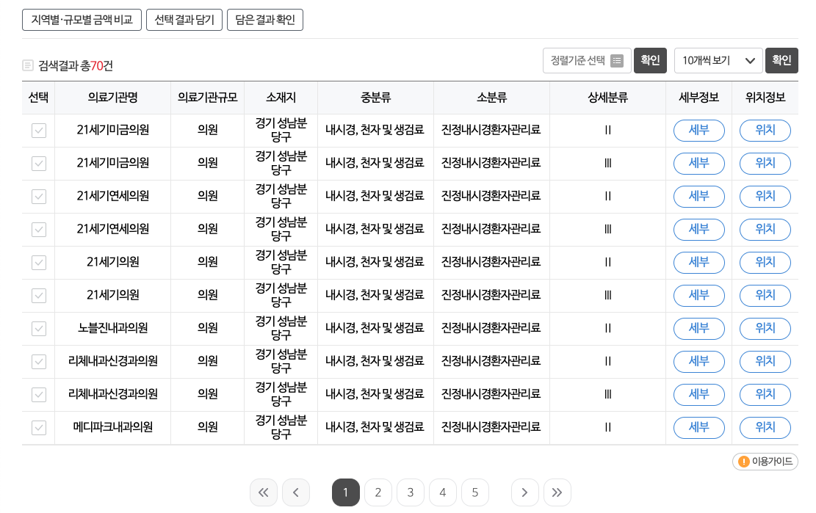Click the list icon beside 검색결과 total
This screenshot has height=513, width=816.
pos(27,65)
